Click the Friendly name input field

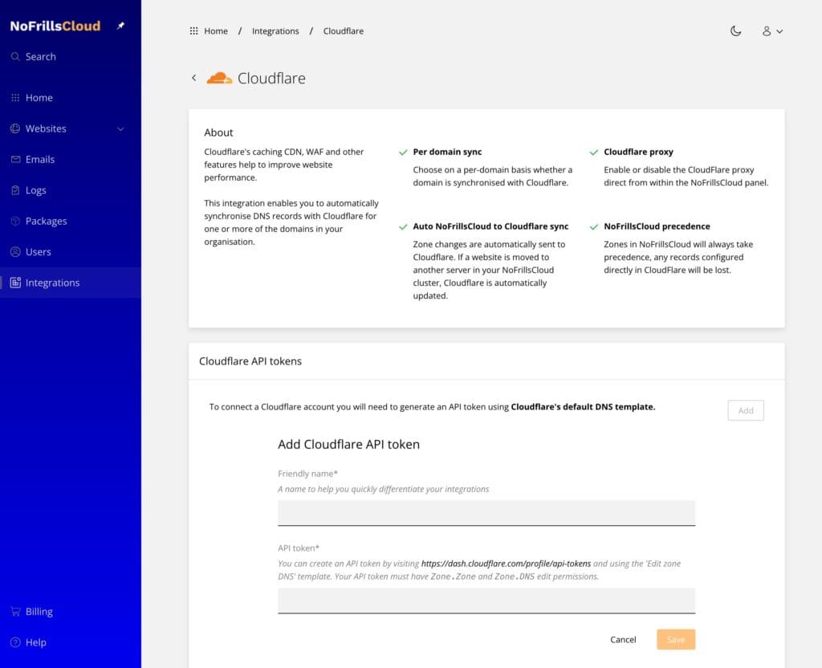tap(486, 512)
